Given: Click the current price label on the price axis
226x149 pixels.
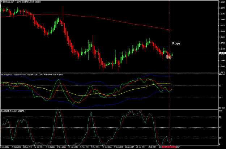Looking at the screenshot, I should point(222,53).
